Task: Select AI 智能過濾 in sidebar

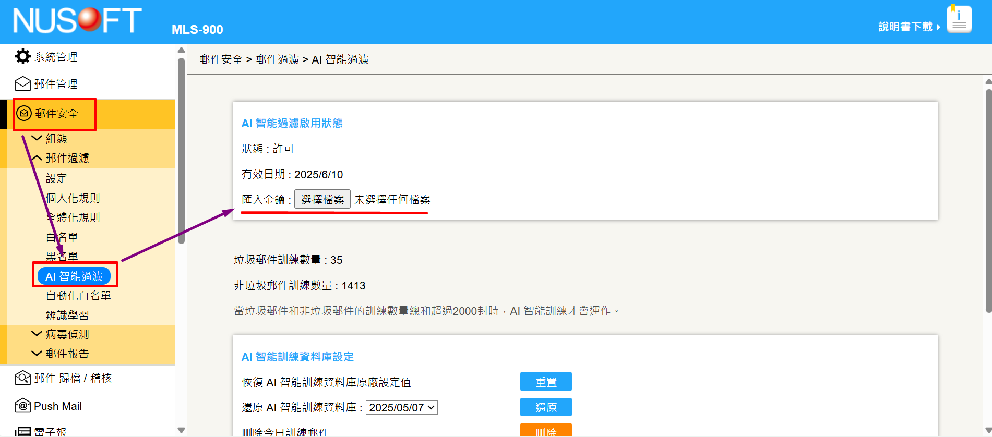Action: click(x=74, y=276)
